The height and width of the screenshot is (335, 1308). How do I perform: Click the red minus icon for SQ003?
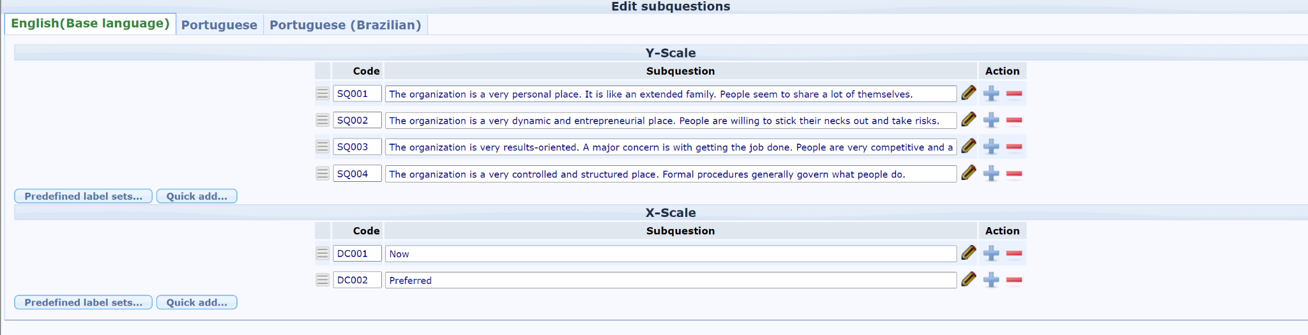(x=1014, y=147)
